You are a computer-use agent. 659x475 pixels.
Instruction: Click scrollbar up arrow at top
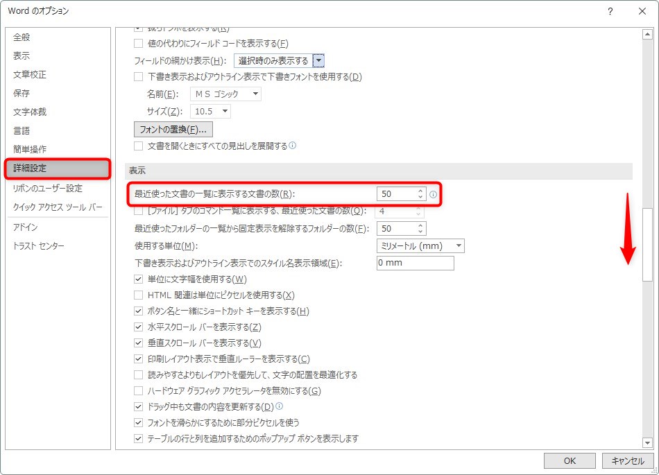[647, 34]
